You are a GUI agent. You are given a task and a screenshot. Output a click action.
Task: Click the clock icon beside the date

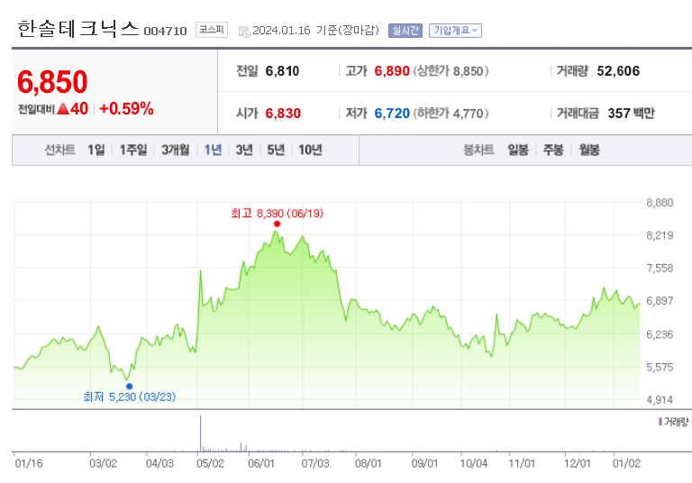pyautogui.click(x=244, y=32)
